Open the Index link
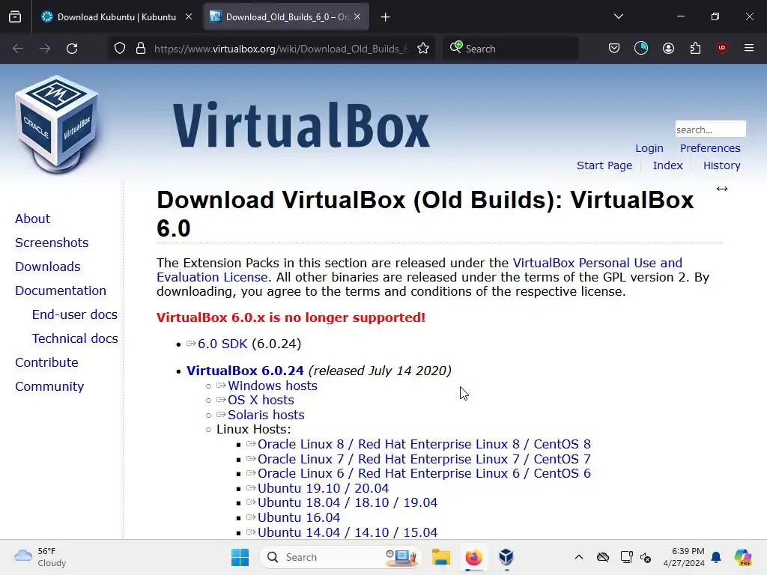The image size is (767, 575). coord(667,165)
